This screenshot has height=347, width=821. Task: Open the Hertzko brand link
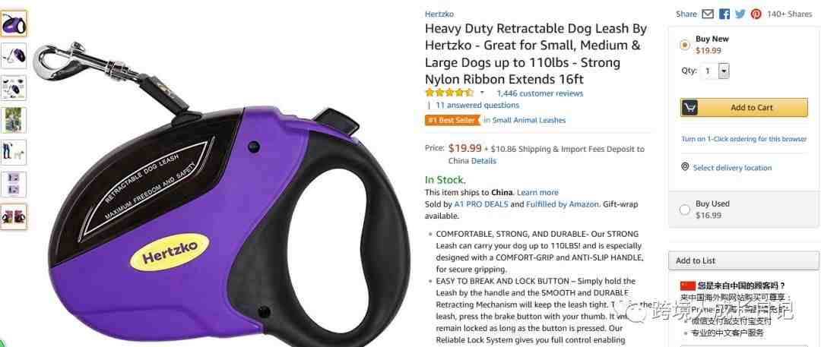tap(439, 14)
